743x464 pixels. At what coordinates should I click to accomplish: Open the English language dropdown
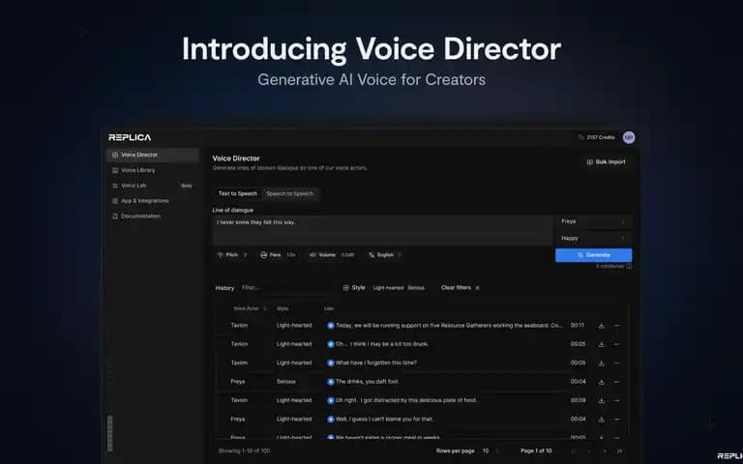tap(385, 255)
